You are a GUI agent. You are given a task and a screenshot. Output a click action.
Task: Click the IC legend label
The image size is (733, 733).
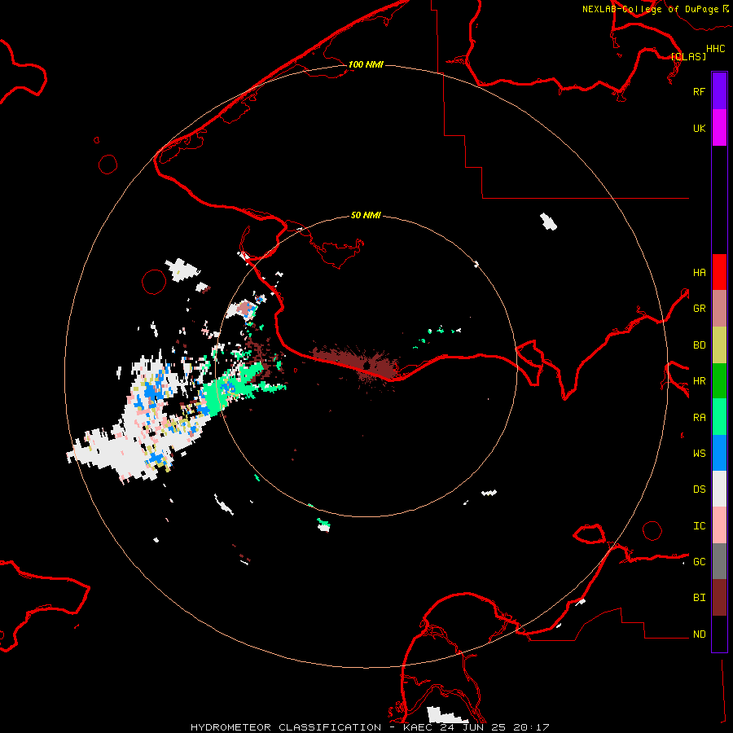pyautogui.click(x=699, y=526)
